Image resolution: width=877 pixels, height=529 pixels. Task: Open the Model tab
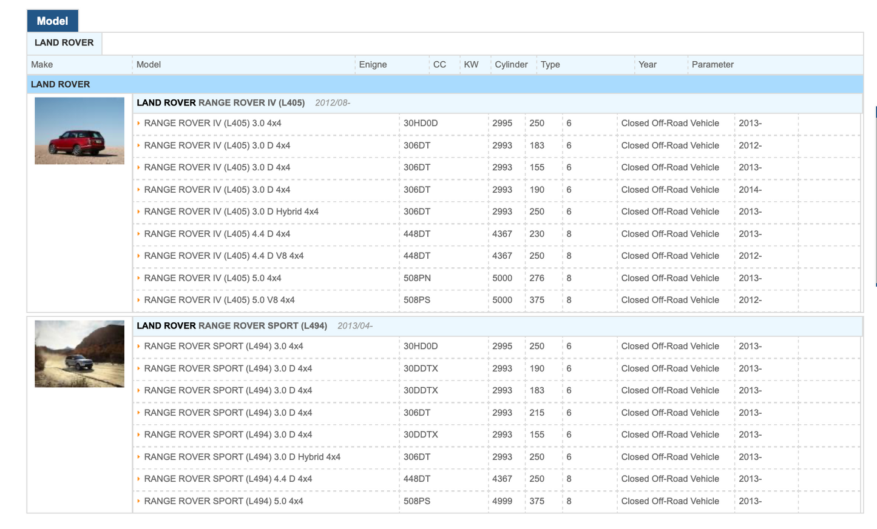pyautogui.click(x=52, y=21)
